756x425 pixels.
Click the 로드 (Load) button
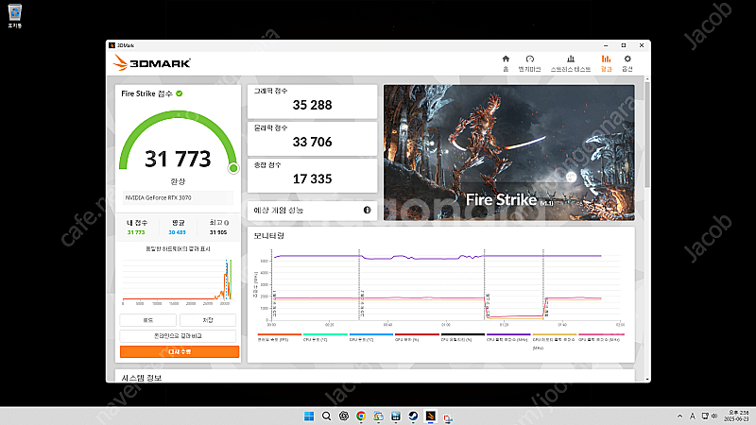[149, 320]
